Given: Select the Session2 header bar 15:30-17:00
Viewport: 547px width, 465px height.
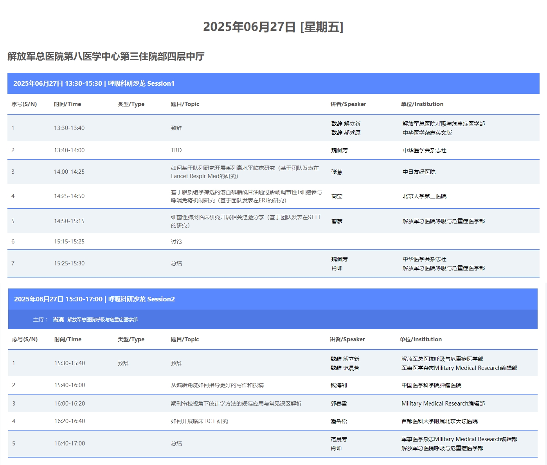Looking at the screenshot, I should [x=273, y=299].
